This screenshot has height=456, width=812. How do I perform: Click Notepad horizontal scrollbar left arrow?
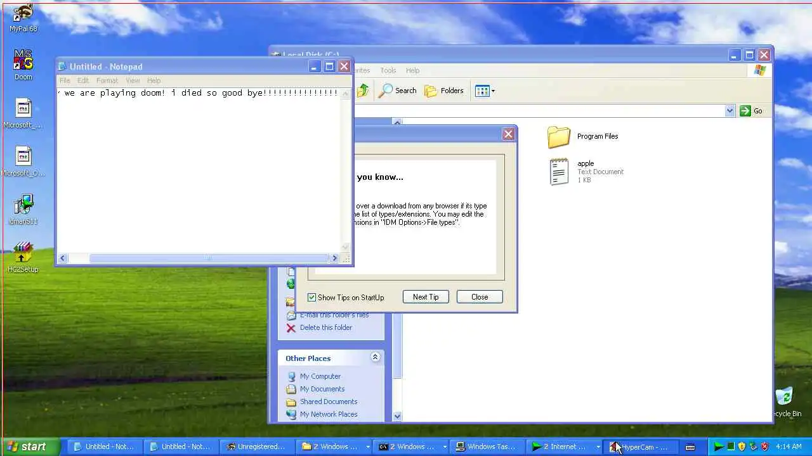[x=62, y=258]
